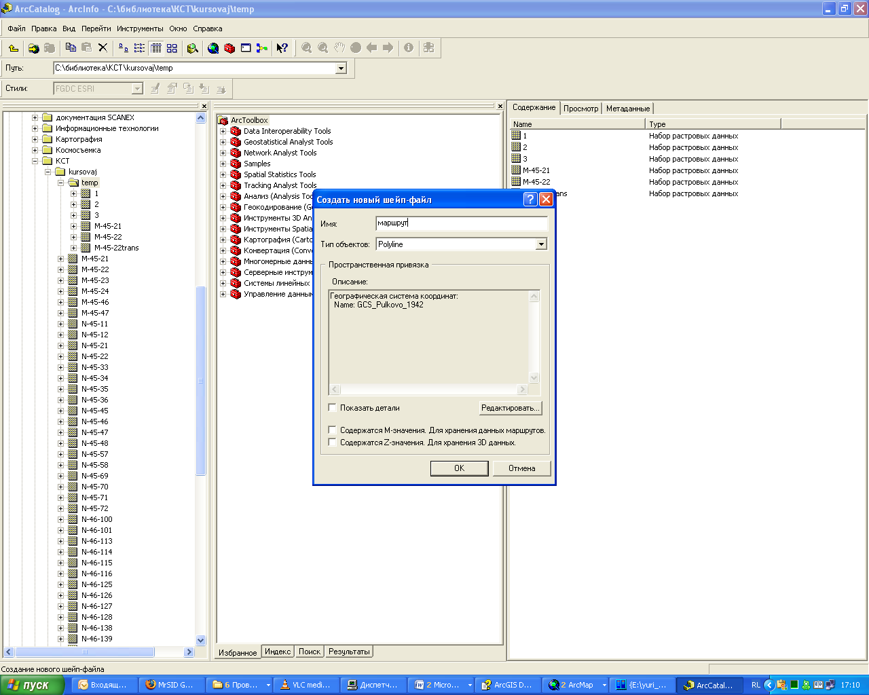869x695 pixels.
Task: Switch to Thumbnails view icon
Action: [x=172, y=48]
